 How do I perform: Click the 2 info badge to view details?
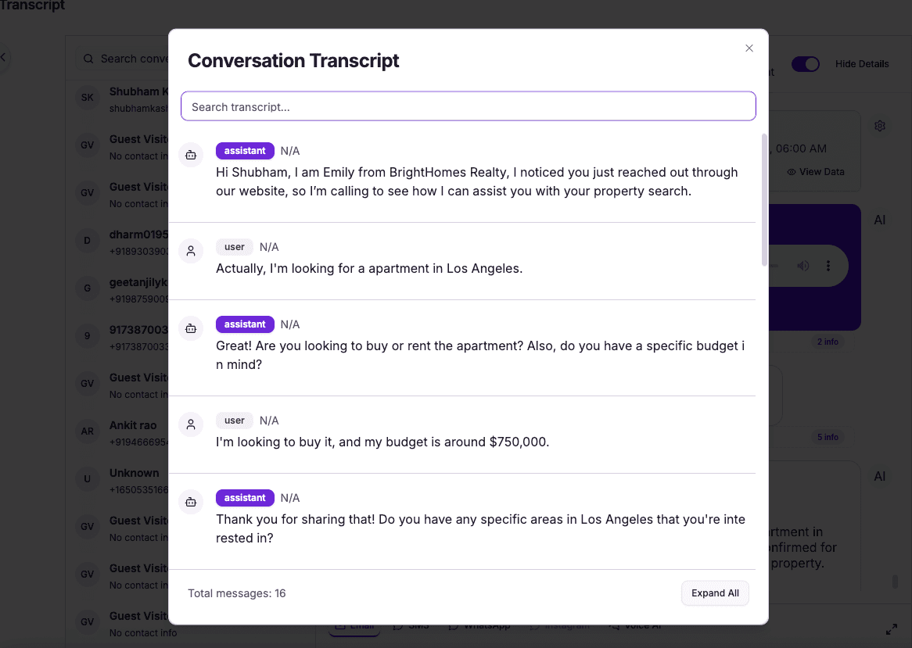828,342
